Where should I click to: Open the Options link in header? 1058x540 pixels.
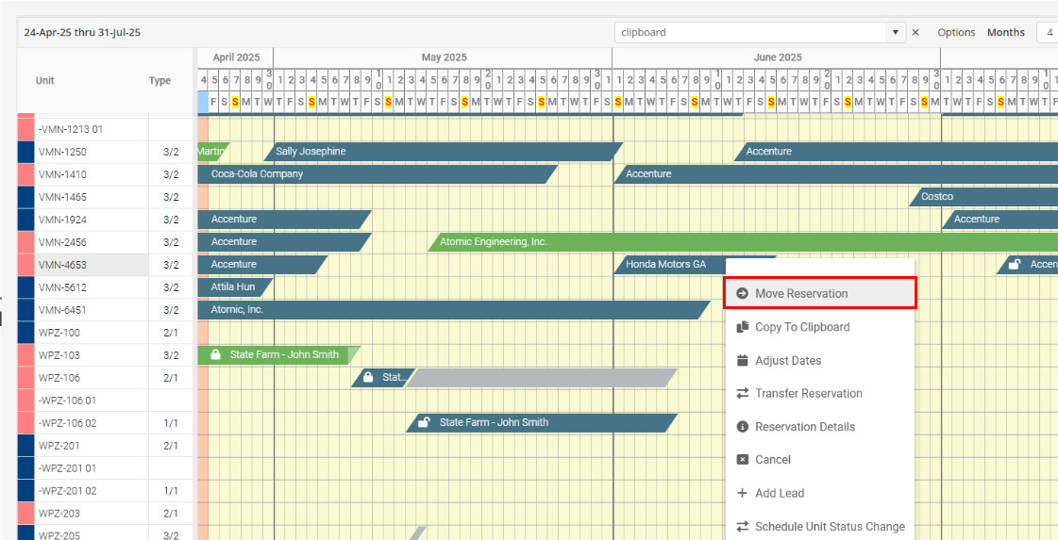(x=956, y=33)
